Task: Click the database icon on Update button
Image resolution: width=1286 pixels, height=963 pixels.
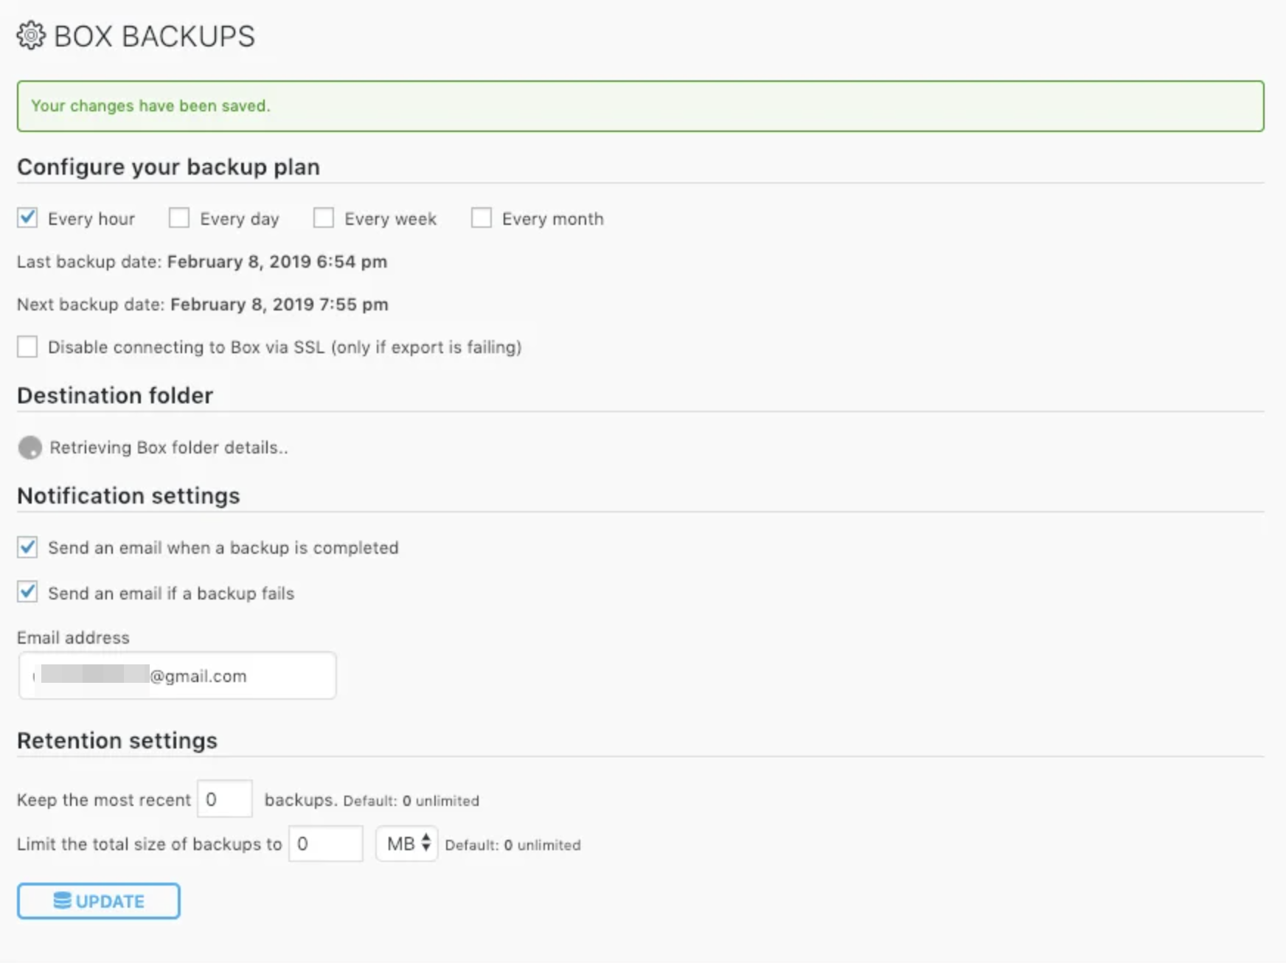Action: 63,901
